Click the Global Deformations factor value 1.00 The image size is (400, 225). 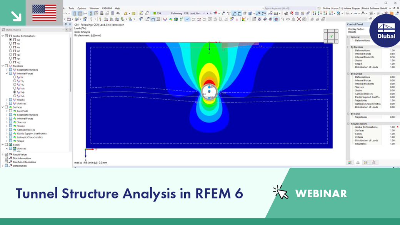[x=392, y=127]
